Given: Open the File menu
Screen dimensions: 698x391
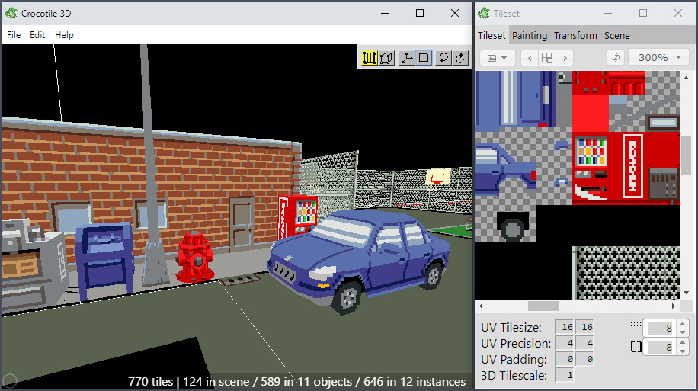Looking at the screenshot, I should [x=14, y=35].
